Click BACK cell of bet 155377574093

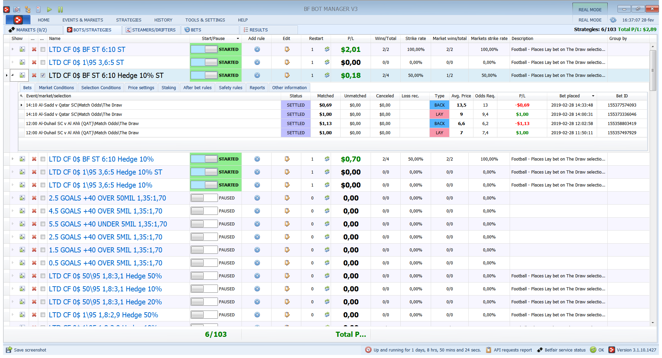(x=439, y=105)
